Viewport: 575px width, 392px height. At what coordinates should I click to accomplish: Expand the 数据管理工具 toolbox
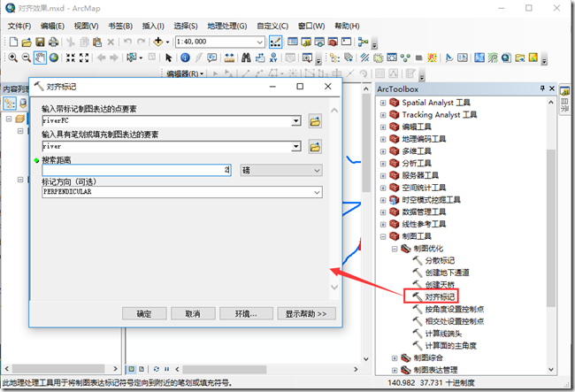click(x=383, y=212)
